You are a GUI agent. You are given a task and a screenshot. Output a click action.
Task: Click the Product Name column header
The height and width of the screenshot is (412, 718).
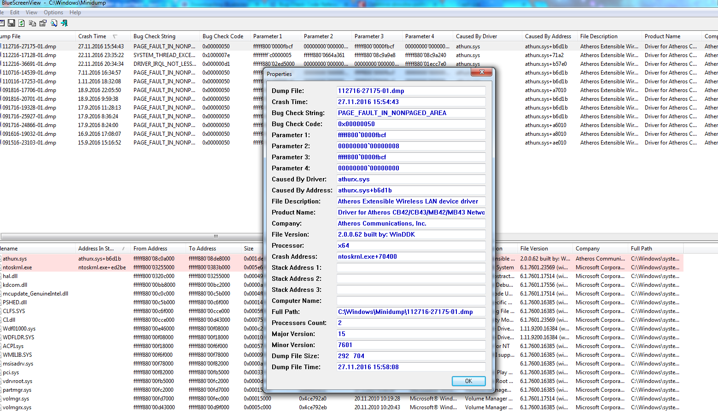[x=671, y=36]
